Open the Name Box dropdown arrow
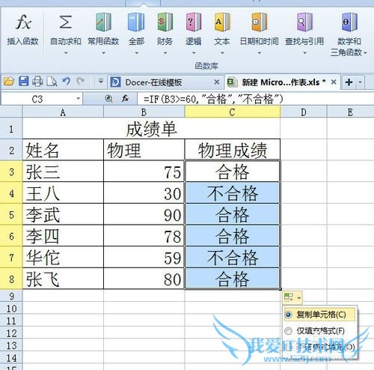Screen dimensions: 374x370 [x=79, y=99]
